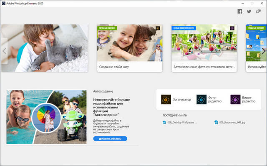Click the video editor badge on auto-extract card

[x=232, y=28]
